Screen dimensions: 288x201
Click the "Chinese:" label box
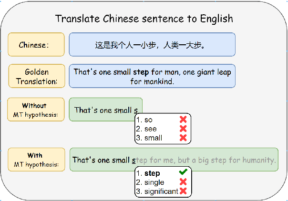(36, 45)
